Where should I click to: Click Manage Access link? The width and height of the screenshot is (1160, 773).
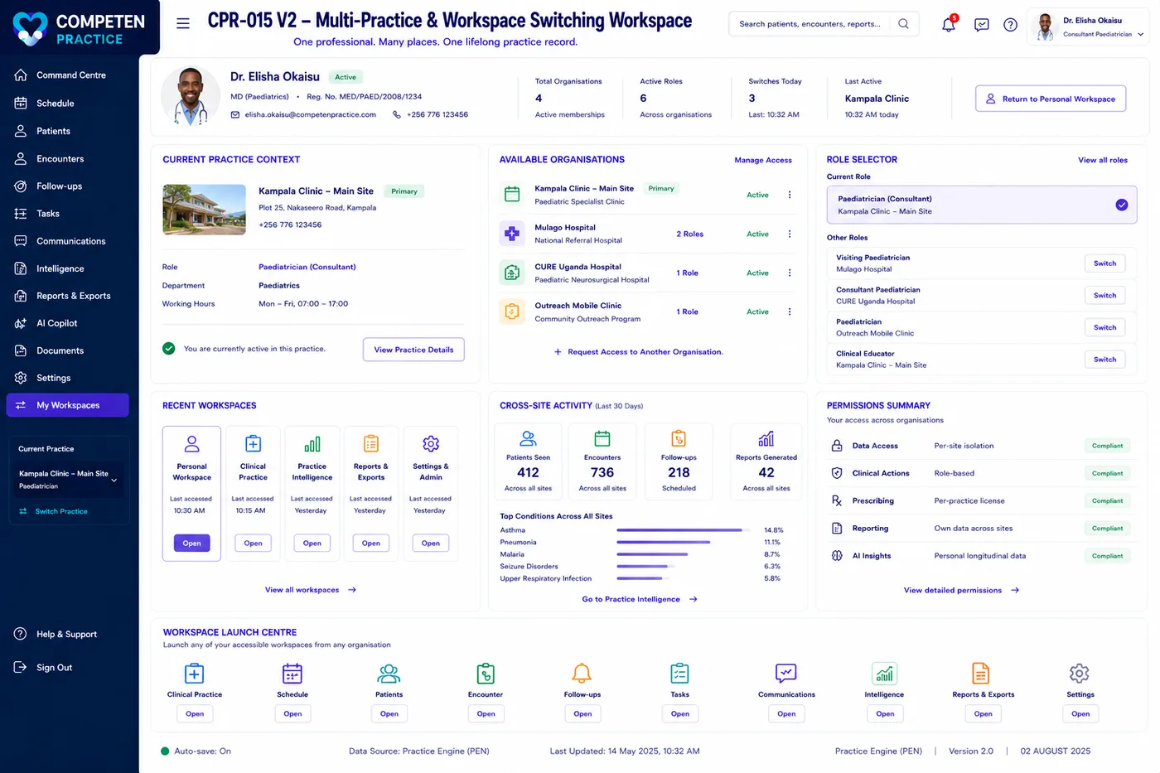point(763,160)
